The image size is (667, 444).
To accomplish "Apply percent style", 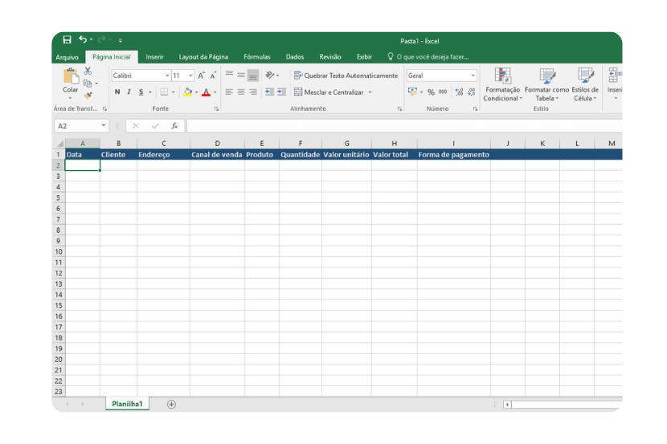I will 431,92.
